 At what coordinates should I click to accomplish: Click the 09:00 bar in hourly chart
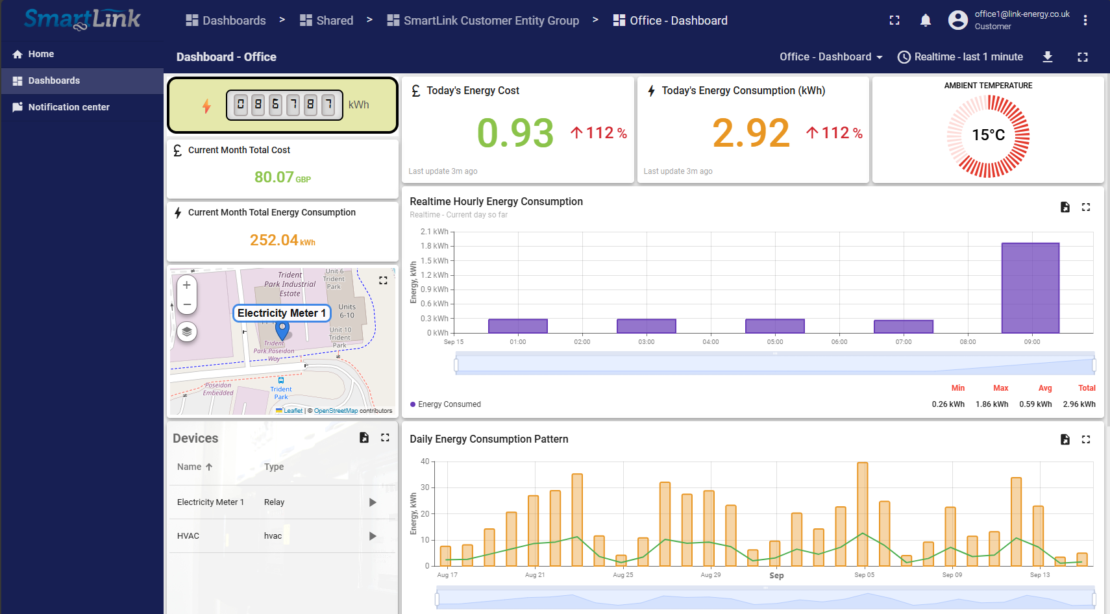tap(1031, 288)
